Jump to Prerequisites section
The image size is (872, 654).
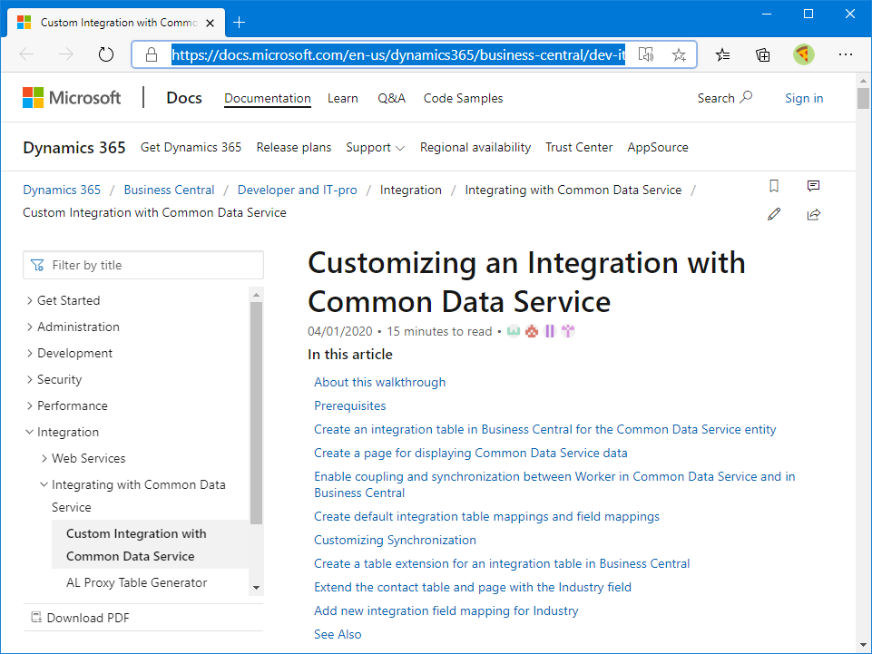click(x=350, y=405)
